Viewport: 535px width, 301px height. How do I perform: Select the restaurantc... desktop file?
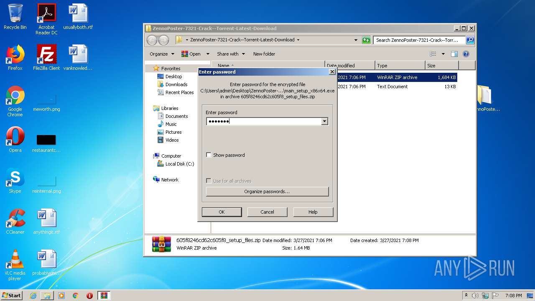46,143
